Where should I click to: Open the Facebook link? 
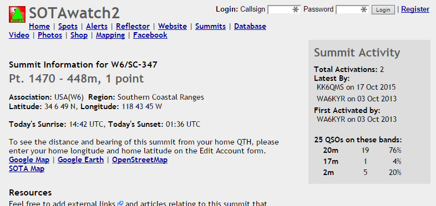150,35
